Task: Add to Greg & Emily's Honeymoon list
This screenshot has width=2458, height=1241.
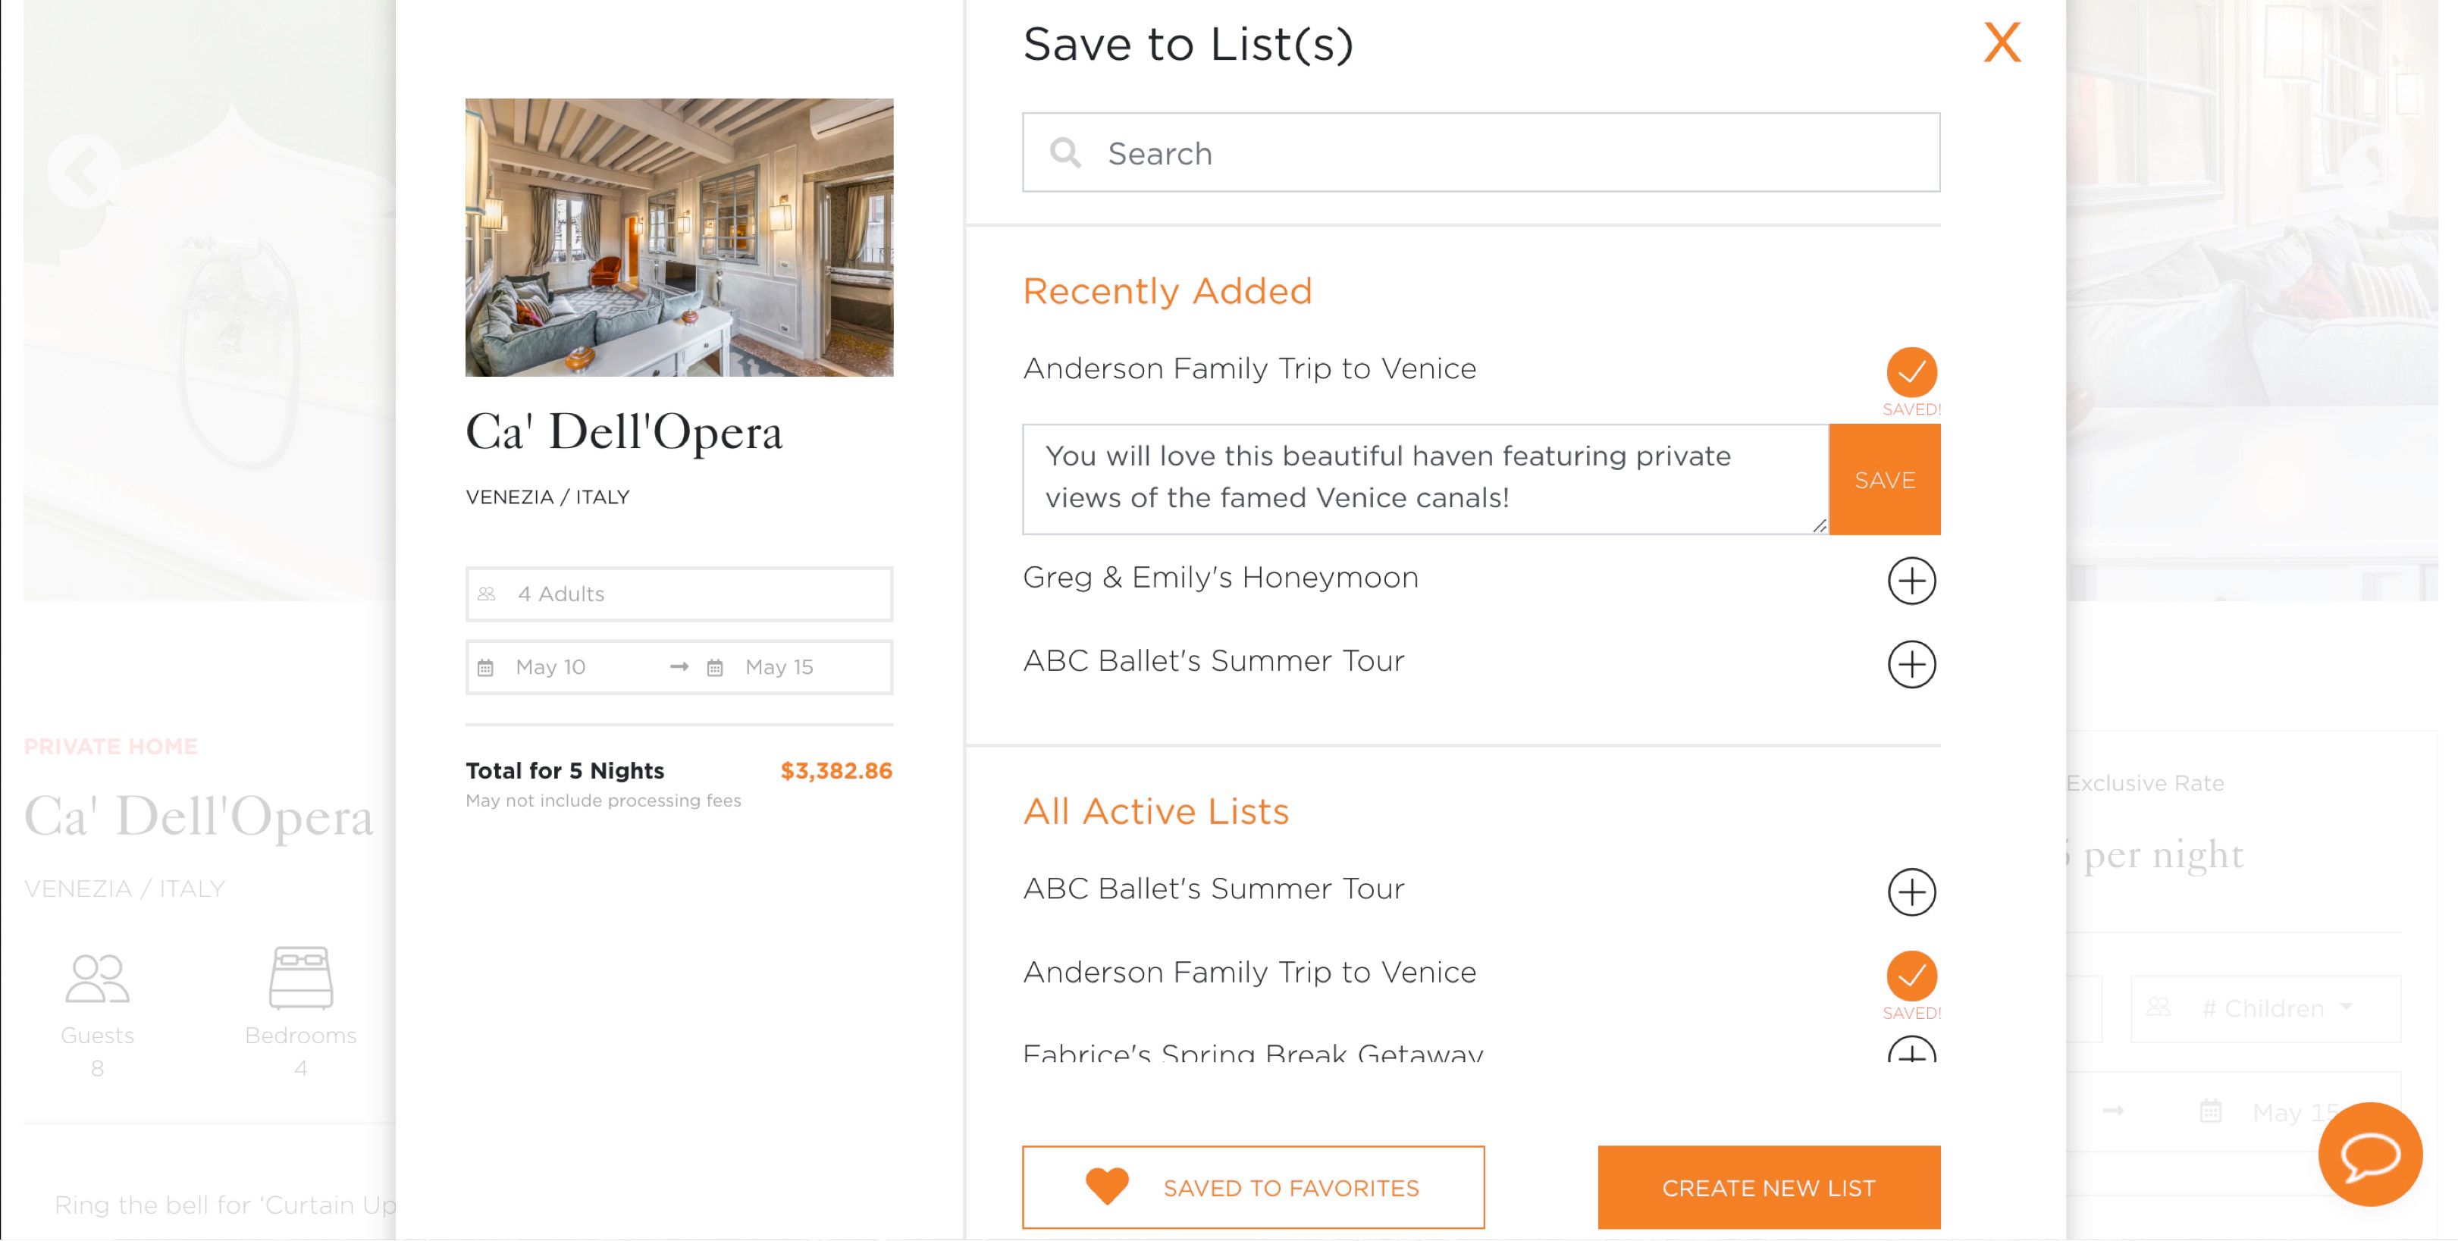Action: [x=1911, y=580]
